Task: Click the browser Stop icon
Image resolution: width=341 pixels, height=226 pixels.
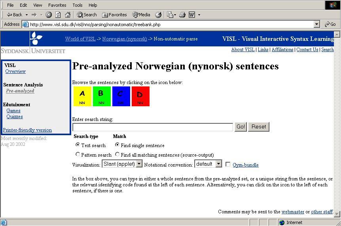Action: click(49, 15)
